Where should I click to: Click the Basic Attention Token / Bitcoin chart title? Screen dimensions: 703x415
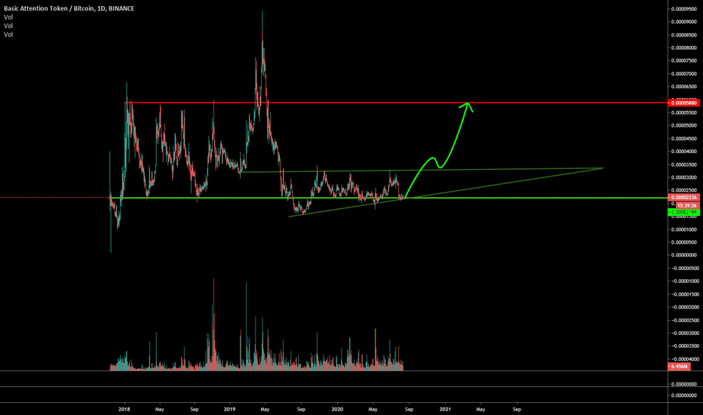coord(69,8)
